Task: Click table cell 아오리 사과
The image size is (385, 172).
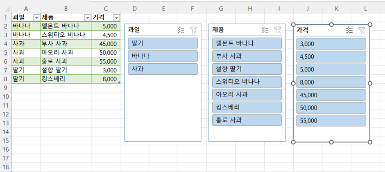Action: coord(66,53)
